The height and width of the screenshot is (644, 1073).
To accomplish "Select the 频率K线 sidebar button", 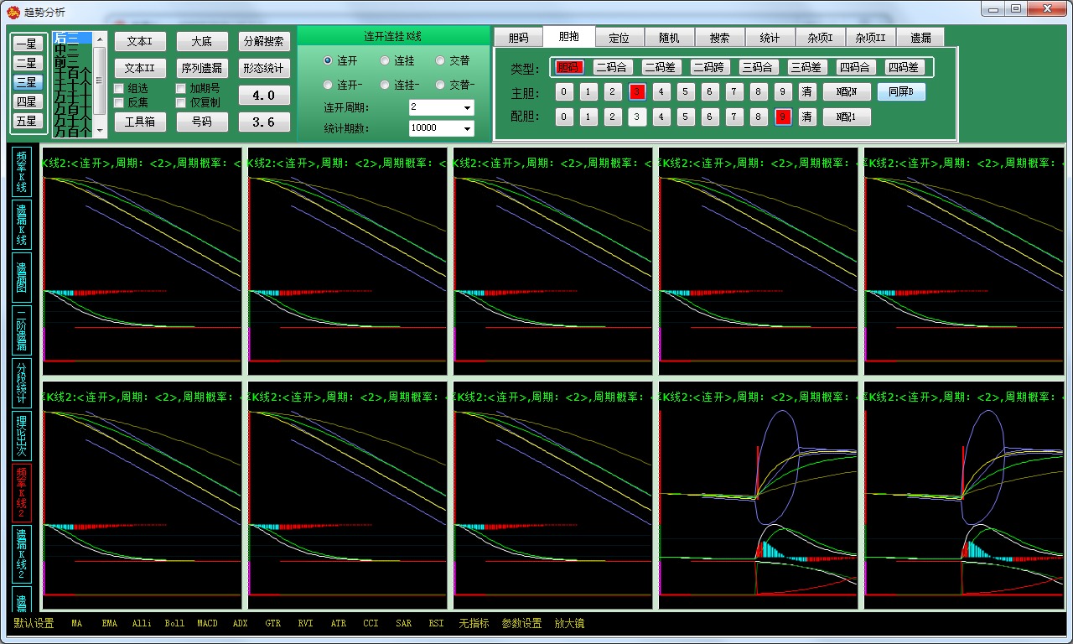I will [x=22, y=172].
